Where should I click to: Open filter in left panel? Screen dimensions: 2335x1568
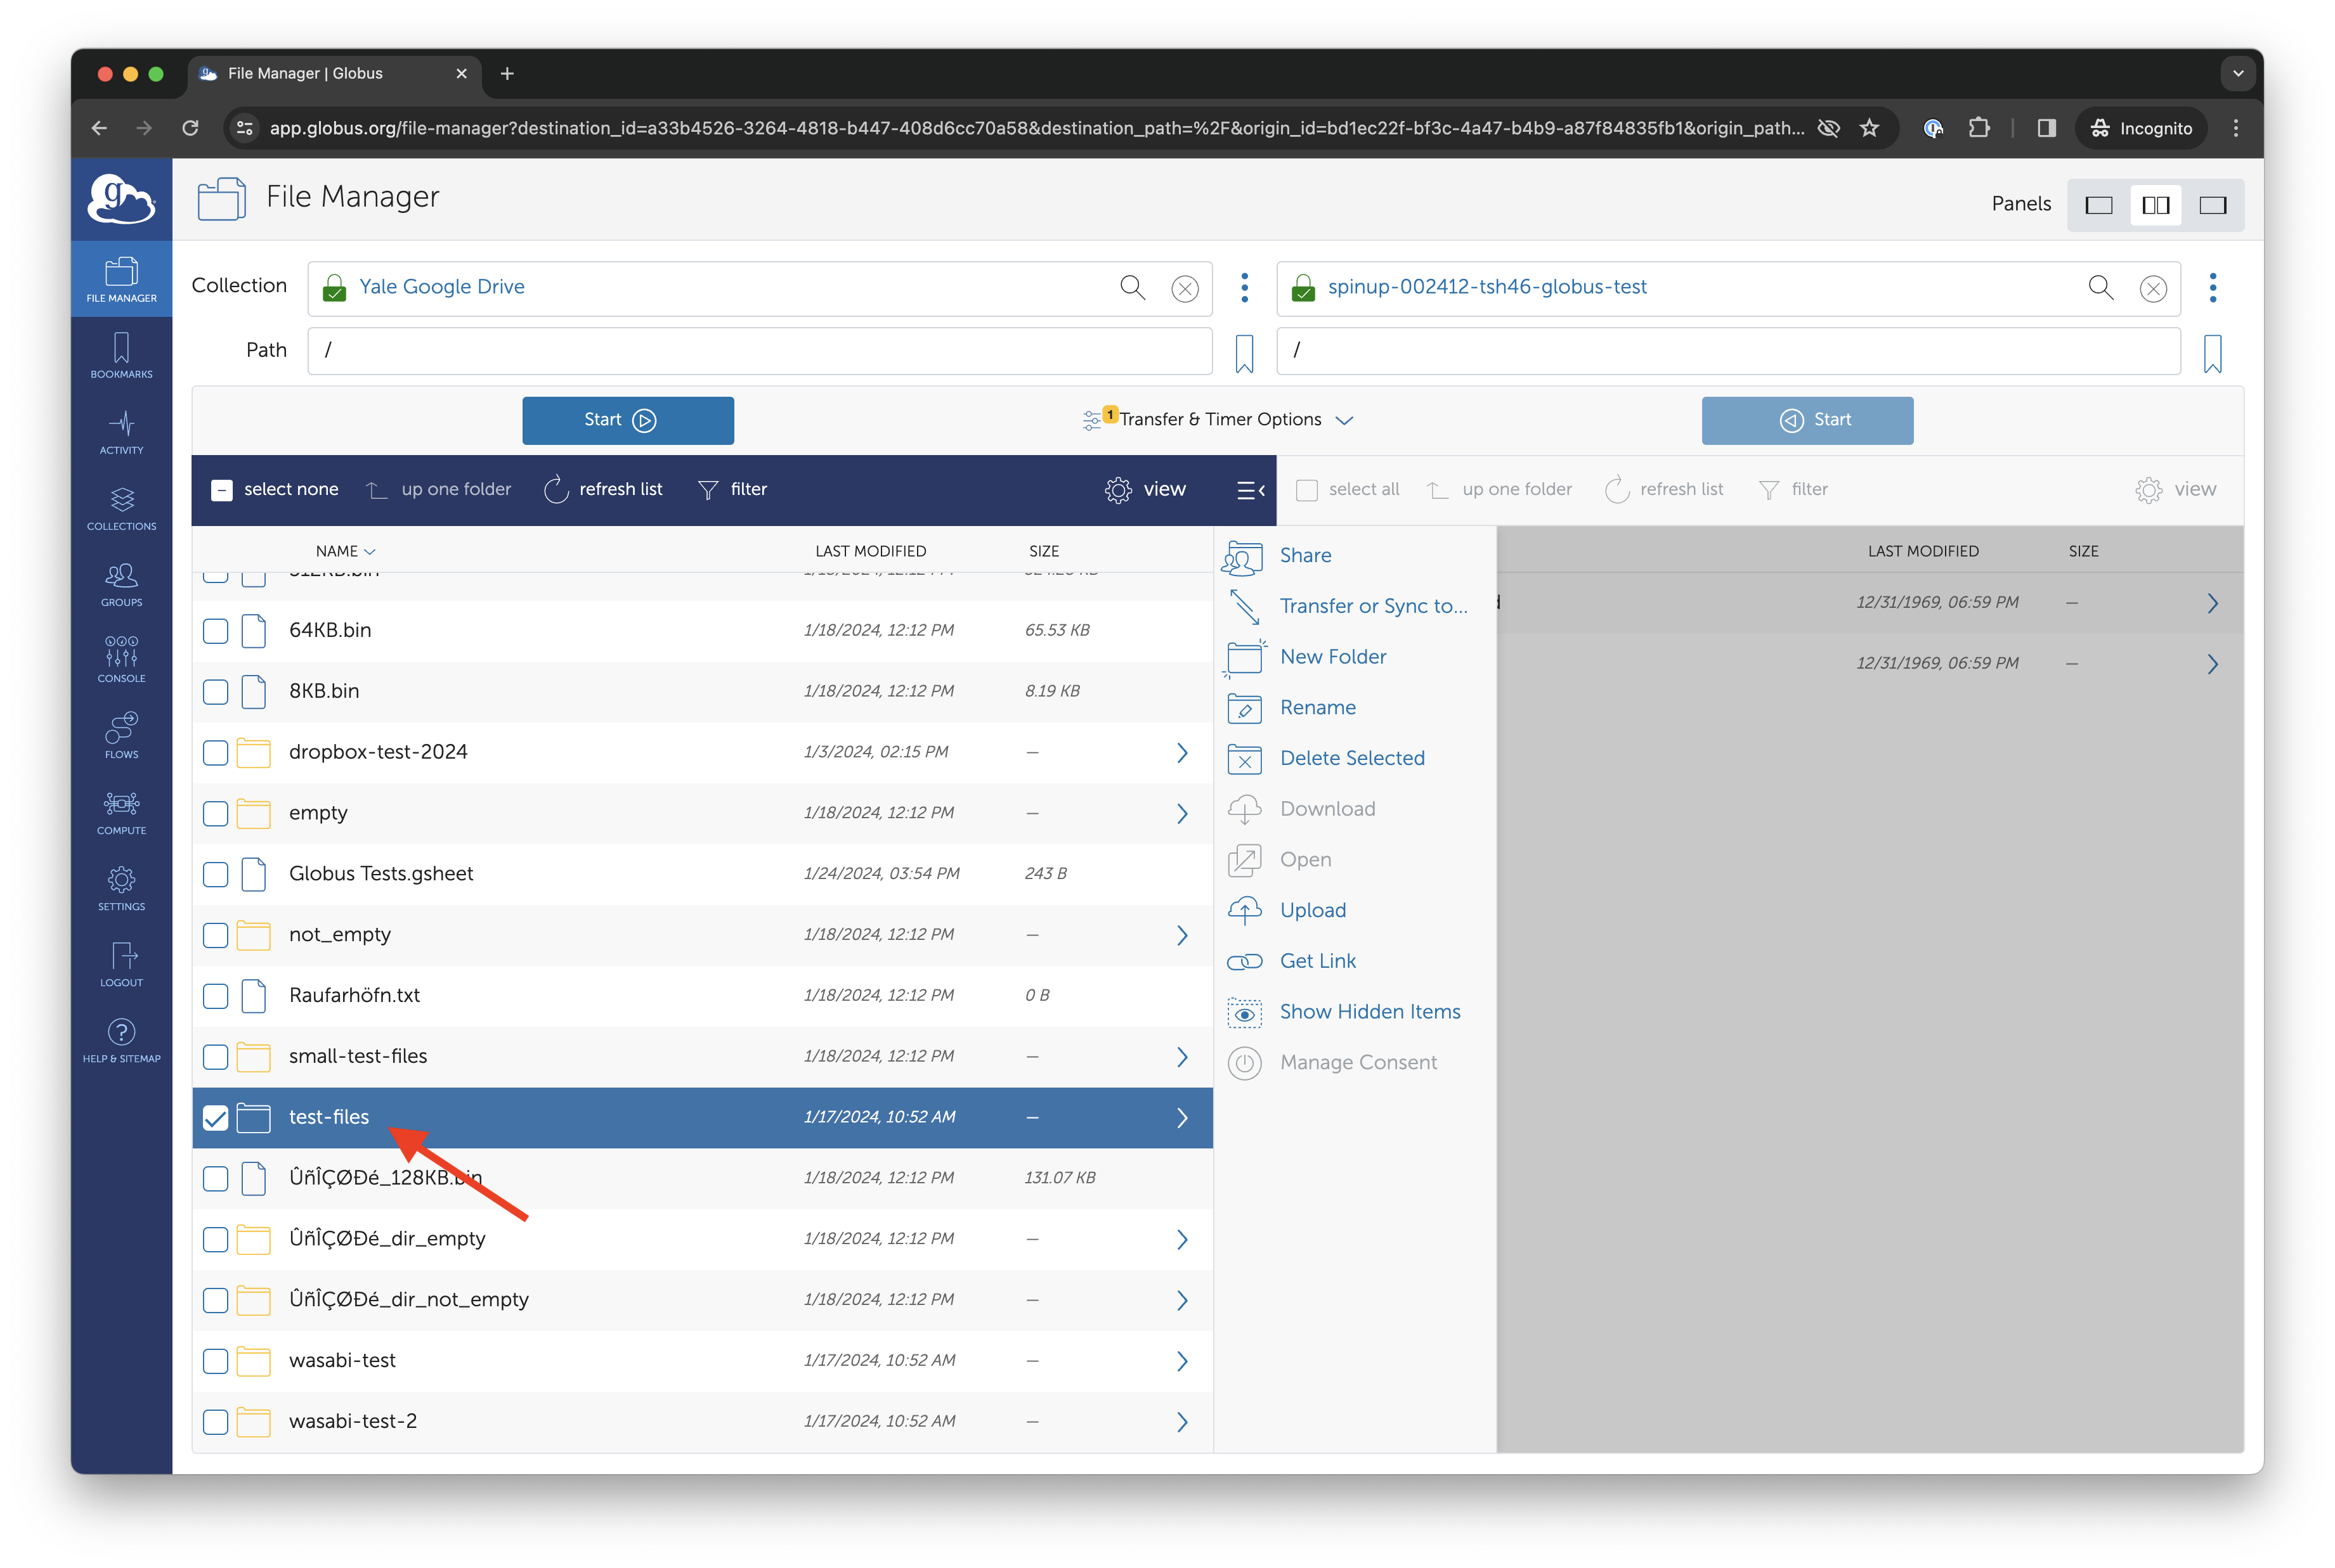(732, 490)
